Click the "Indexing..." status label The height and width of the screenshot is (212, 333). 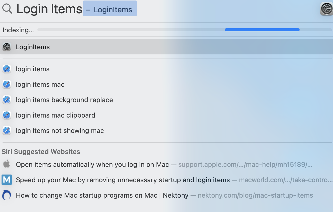[18, 30]
